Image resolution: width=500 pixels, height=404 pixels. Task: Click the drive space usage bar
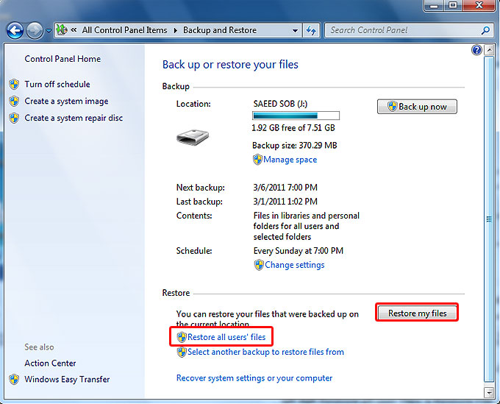[296, 116]
